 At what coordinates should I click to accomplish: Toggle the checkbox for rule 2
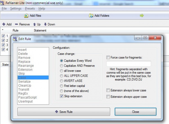tap(3, 40)
